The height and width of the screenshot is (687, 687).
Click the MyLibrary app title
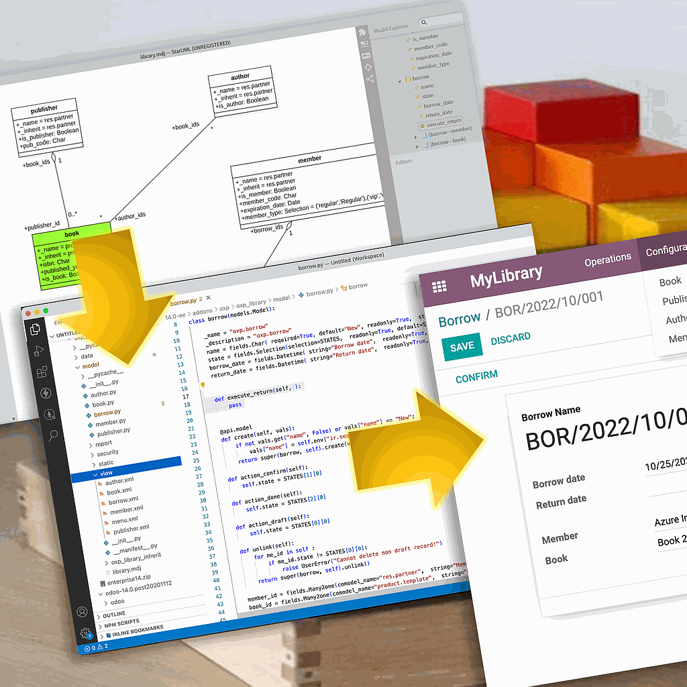click(506, 276)
